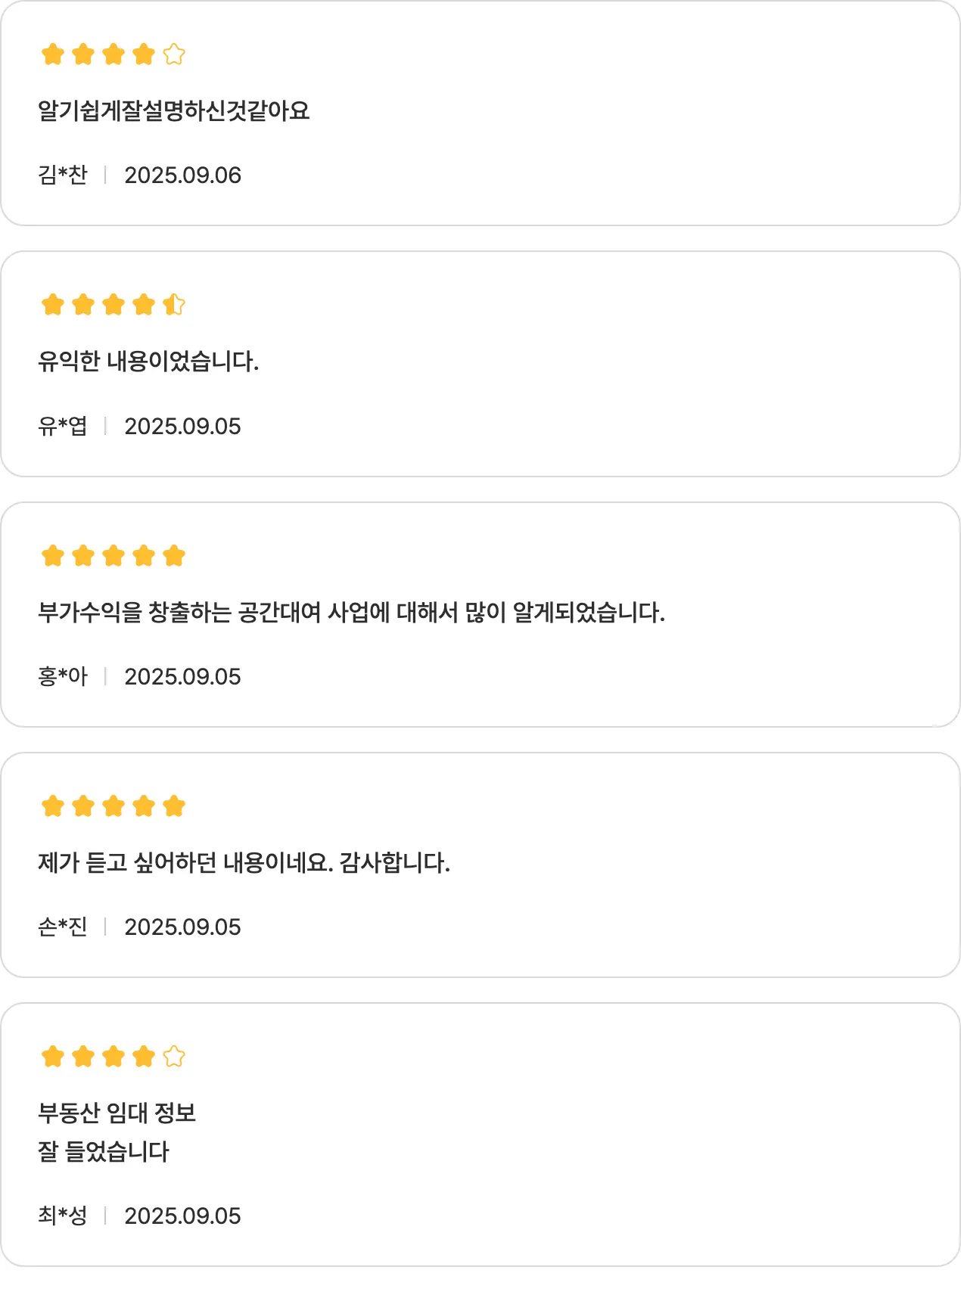Click the fifth star in 손*진's review
961x1304 pixels.
pyautogui.click(x=174, y=806)
